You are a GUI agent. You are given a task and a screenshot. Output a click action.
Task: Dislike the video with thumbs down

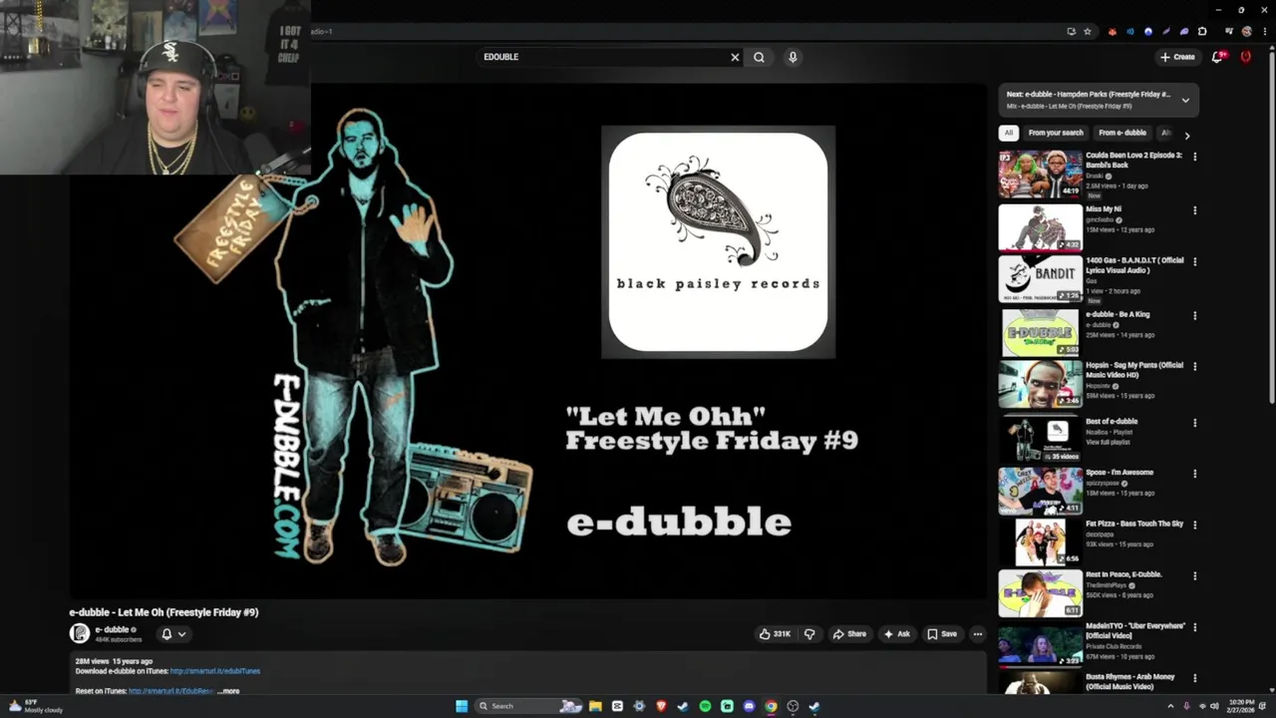[x=809, y=634]
